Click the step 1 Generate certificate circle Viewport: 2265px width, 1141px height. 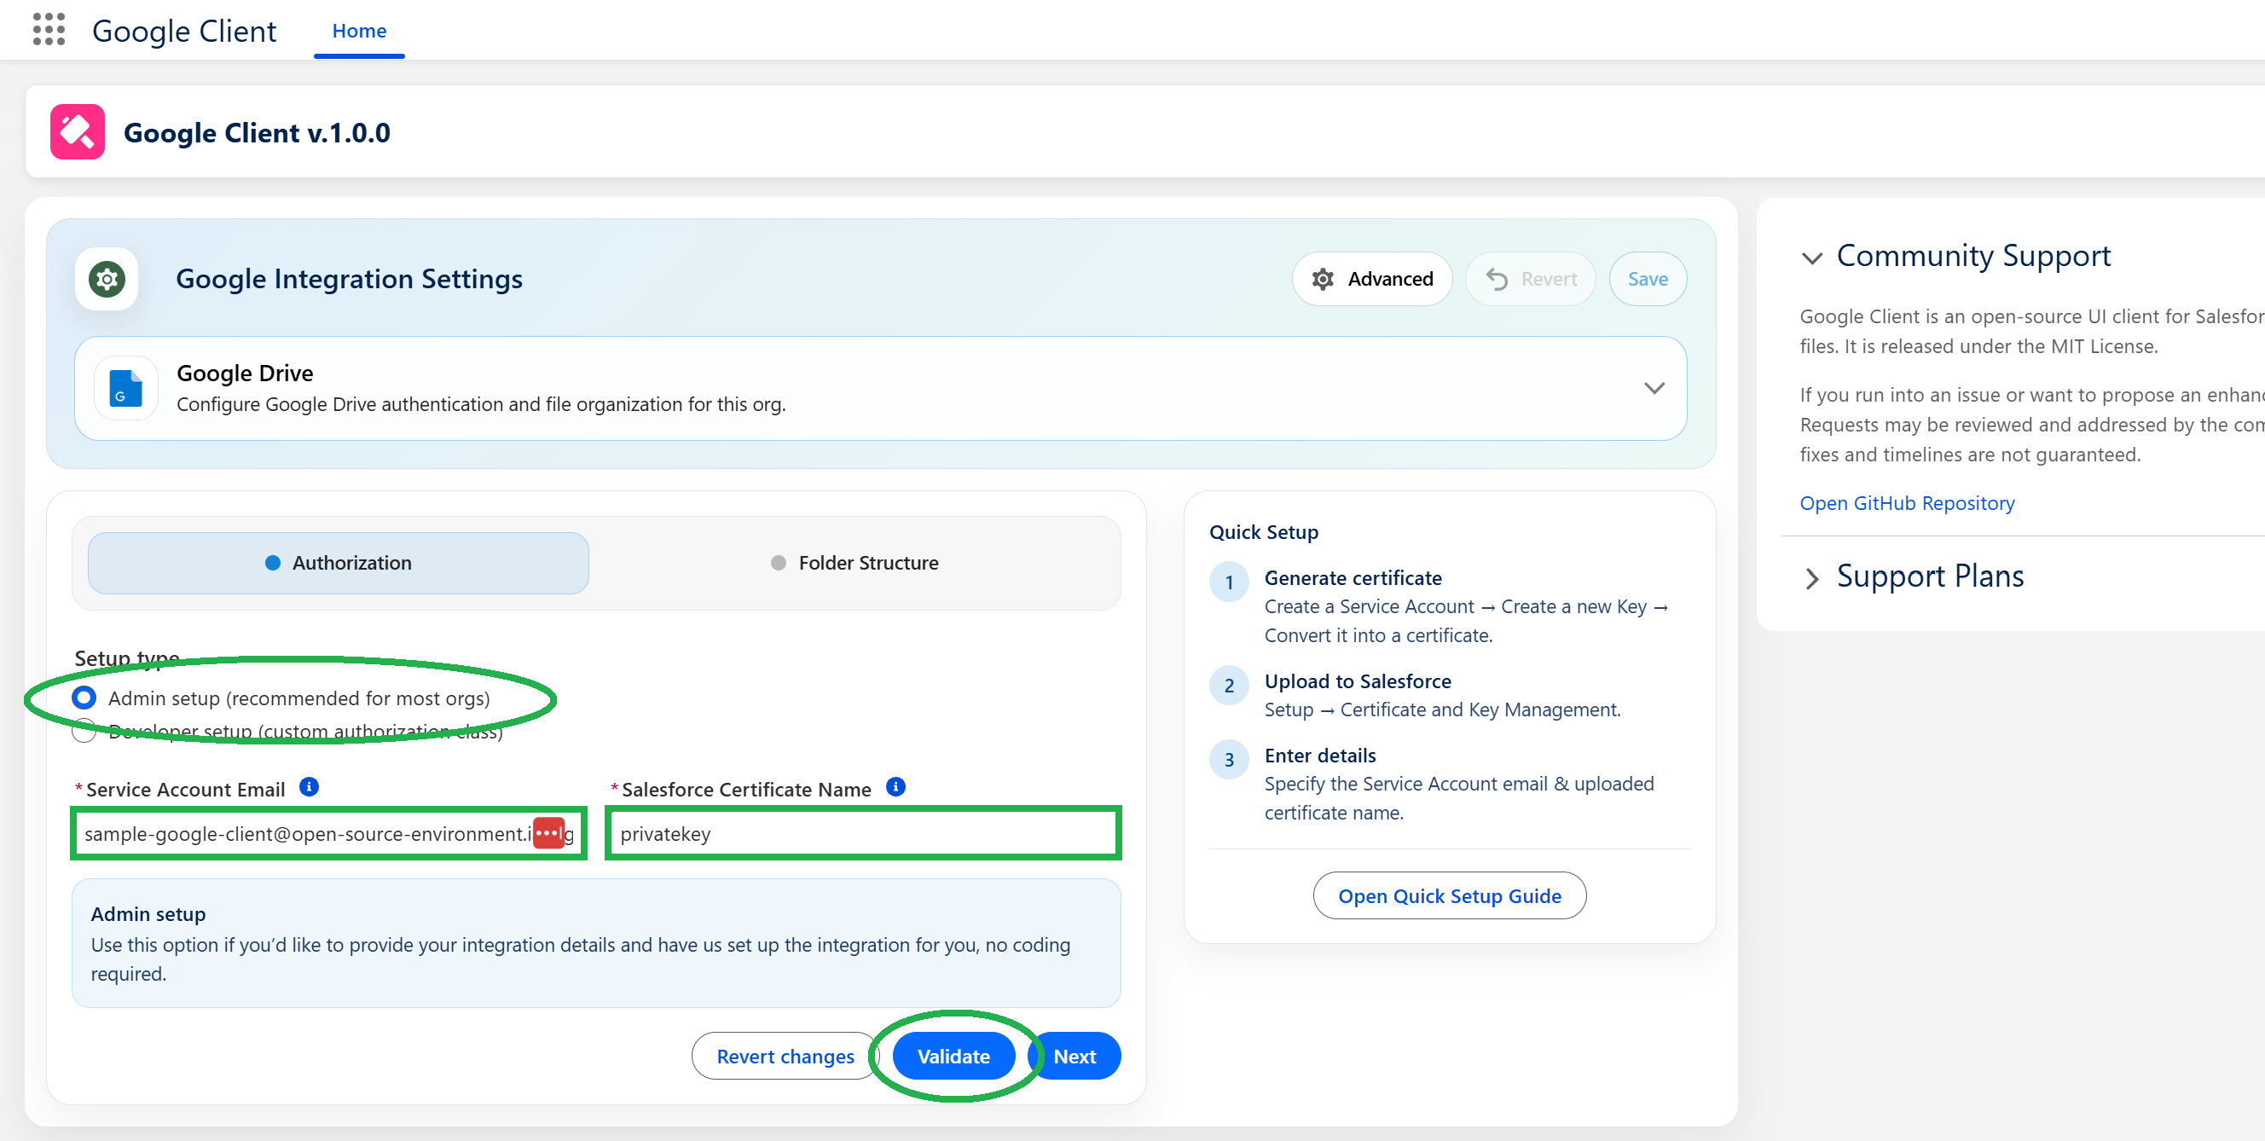point(1228,582)
